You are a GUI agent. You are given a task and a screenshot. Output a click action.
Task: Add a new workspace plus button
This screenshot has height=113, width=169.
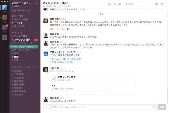click(5, 38)
